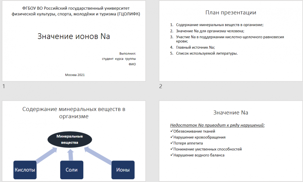This screenshot has width=303, height=182.
Task: Click the arrow rising from the Ионы box
Action: pos(98,155)
